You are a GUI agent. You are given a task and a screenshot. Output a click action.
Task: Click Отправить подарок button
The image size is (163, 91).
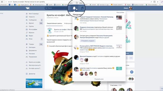[88, 41]
